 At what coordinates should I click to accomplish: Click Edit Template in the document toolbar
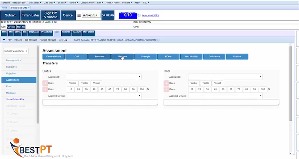pyautogui.click(x=31, y=40)
